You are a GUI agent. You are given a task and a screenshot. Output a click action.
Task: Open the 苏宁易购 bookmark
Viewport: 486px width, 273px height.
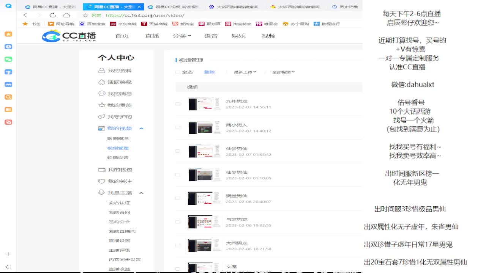pyautogui.click(x=296, y=24)
